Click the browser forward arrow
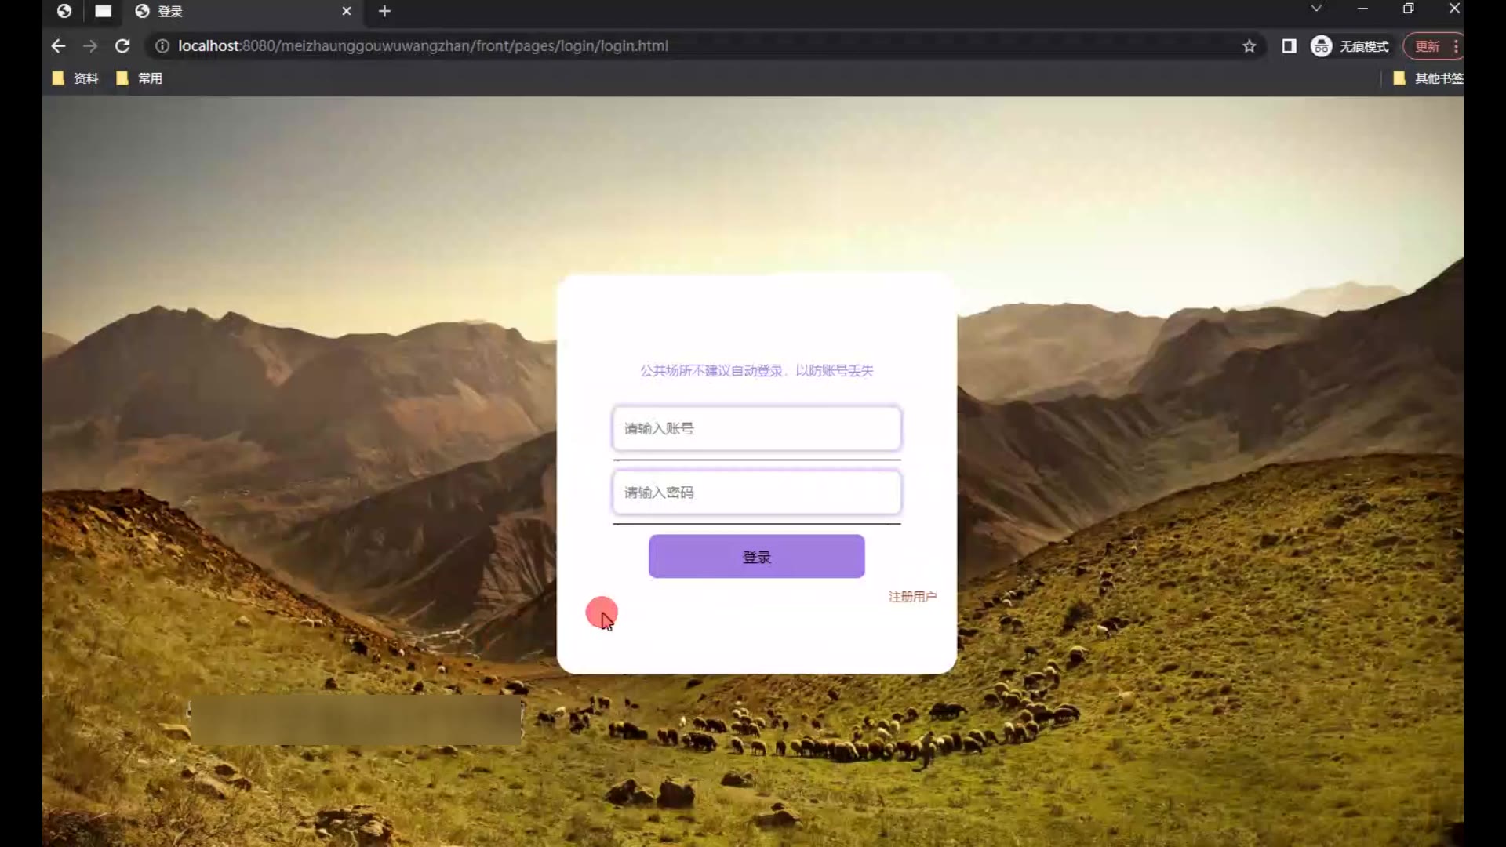 click(90, 46)
